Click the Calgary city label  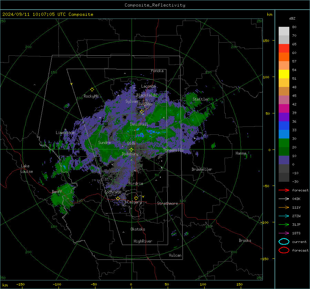click(x=134, y=202)
